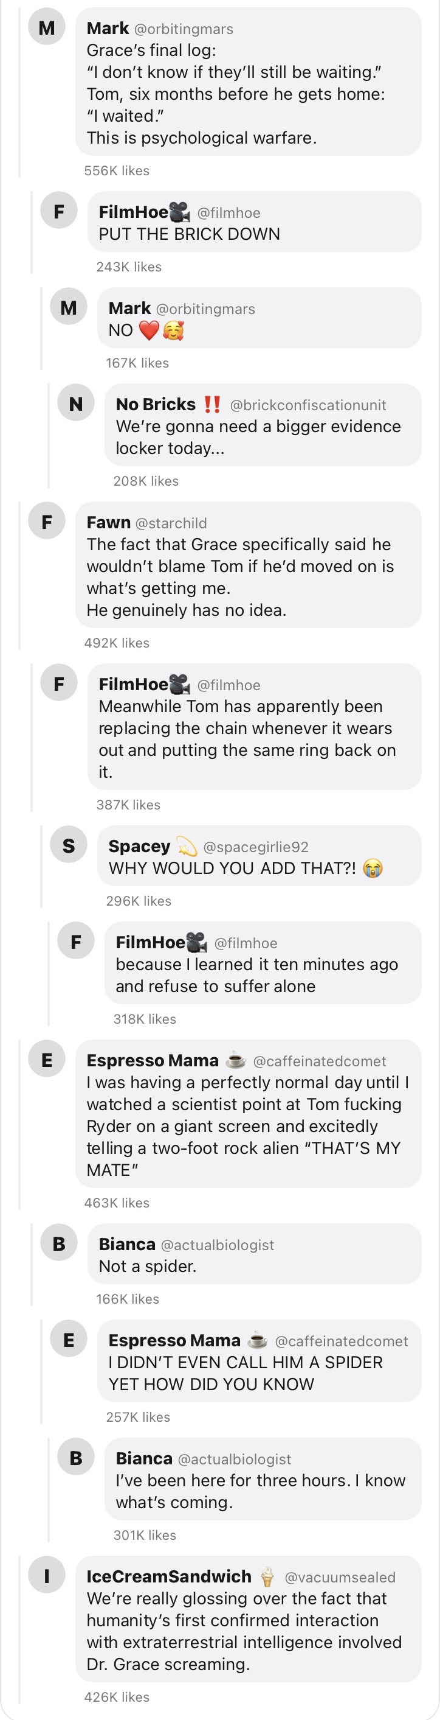This screenshot has height=1720, width=440.
Task: Open the No Bricks profile avatar
Action: (76, 403)
